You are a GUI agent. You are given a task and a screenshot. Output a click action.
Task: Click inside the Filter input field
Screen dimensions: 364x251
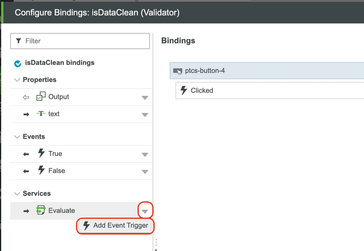coord(80,41)
